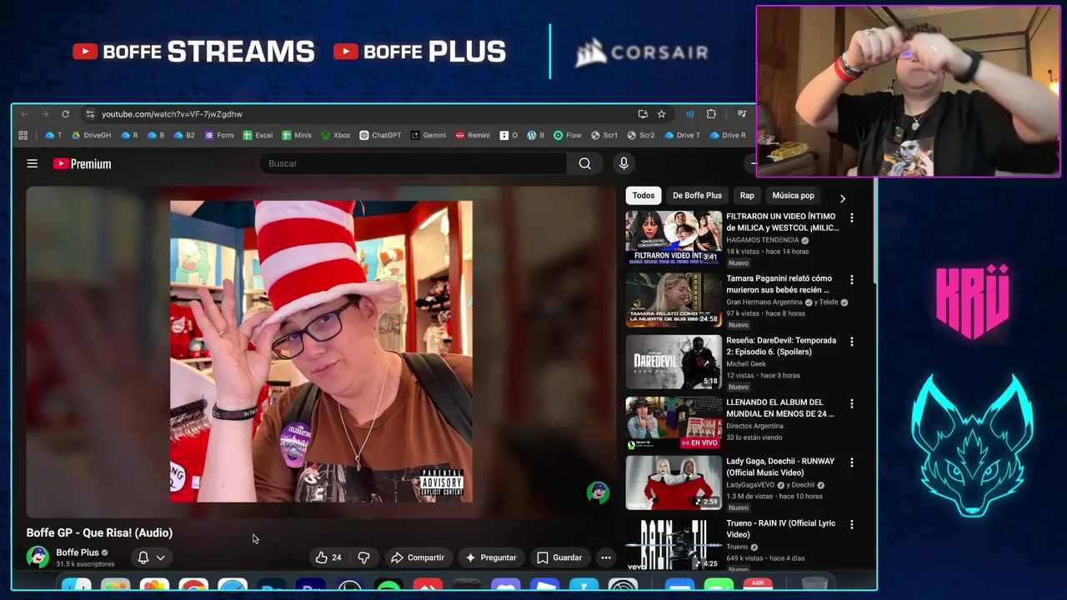Viewport: 1067px width, 600px height.
Task: Open the DriveGH bookmark
Action: click(x=91, y=135)
